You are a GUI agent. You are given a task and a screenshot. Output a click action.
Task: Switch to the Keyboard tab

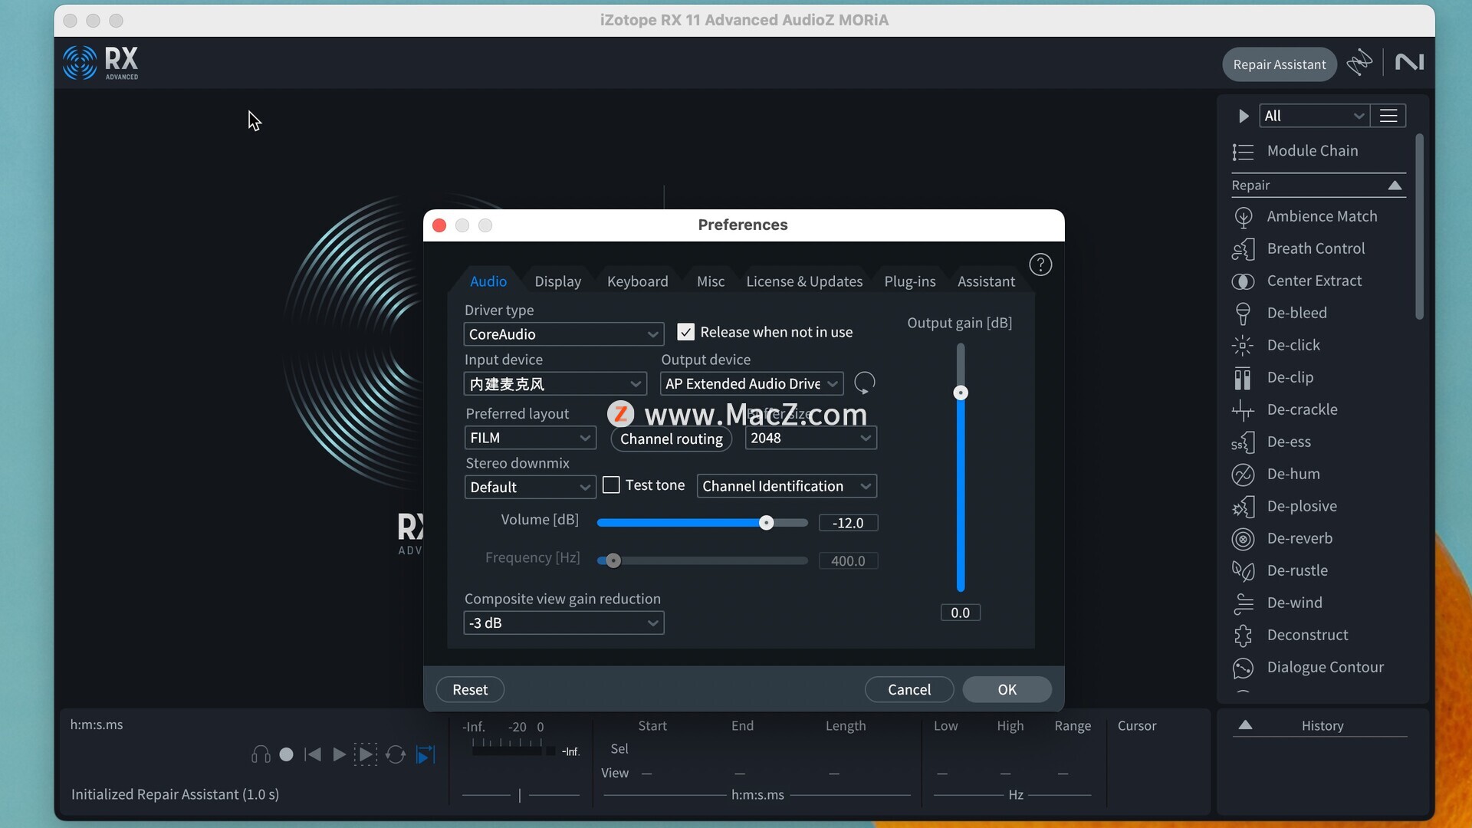click(637, 281)
